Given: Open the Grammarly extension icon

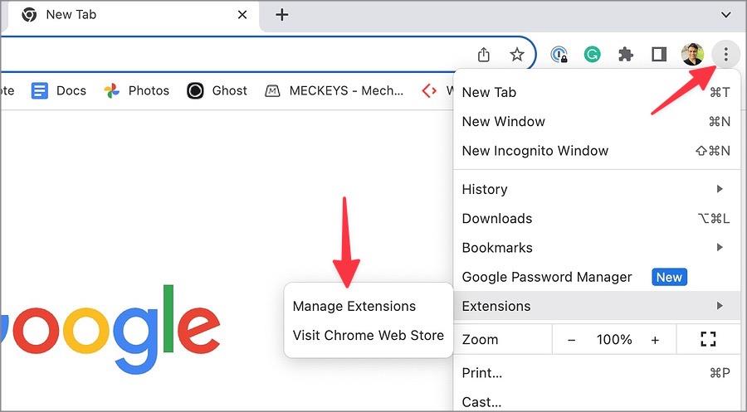Looking at the screenshot, I should [x=592, y=54].
